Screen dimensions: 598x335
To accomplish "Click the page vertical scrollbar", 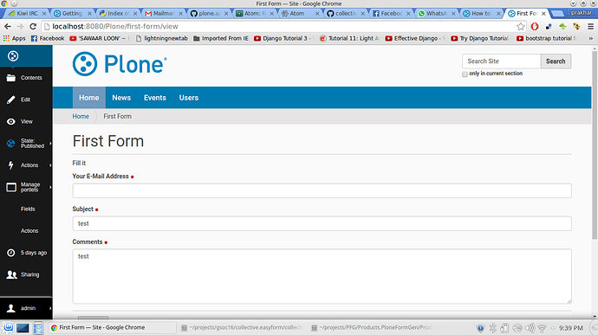I will tap(595, 145).
